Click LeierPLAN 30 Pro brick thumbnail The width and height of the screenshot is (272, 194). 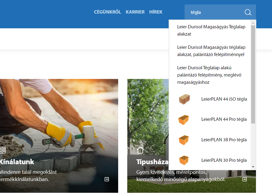183,160
